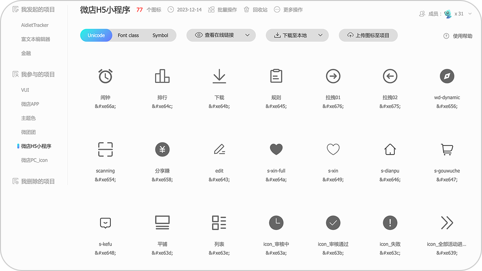
Task: Open the 富文本编辑器 project
Action: 35,39
